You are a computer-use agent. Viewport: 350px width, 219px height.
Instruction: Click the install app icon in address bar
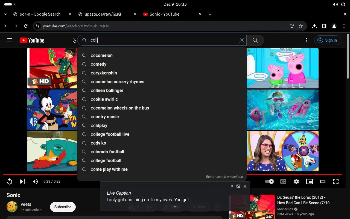click(x=292, y=26)
